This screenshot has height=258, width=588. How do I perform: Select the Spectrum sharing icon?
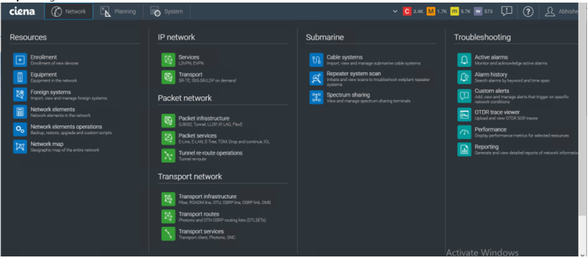316,97
